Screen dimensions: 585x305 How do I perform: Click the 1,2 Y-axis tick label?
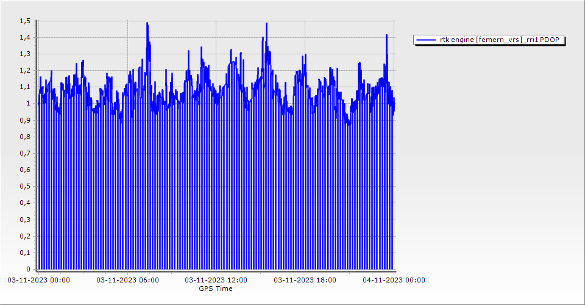point(24,70)
